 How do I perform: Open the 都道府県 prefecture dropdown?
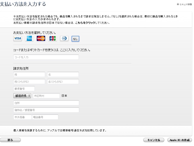pyautogui.click(x=22, y=96)
